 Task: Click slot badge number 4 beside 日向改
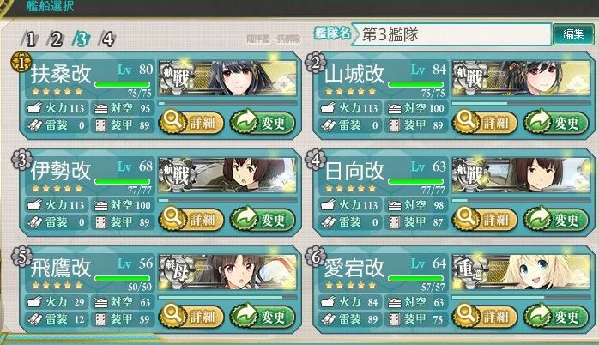[315, 160]
